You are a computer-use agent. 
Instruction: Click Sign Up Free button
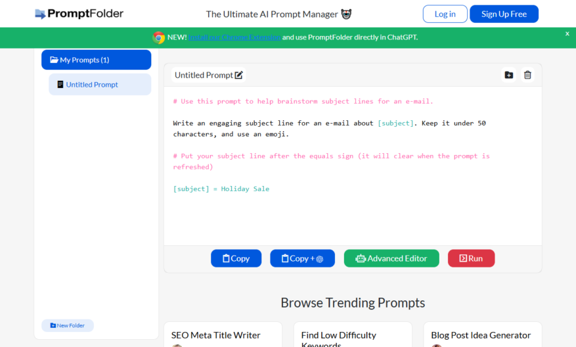(x=504, y=14)
